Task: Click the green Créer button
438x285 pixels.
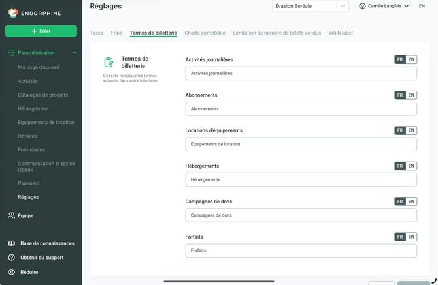Action: [x=41, y=31]
